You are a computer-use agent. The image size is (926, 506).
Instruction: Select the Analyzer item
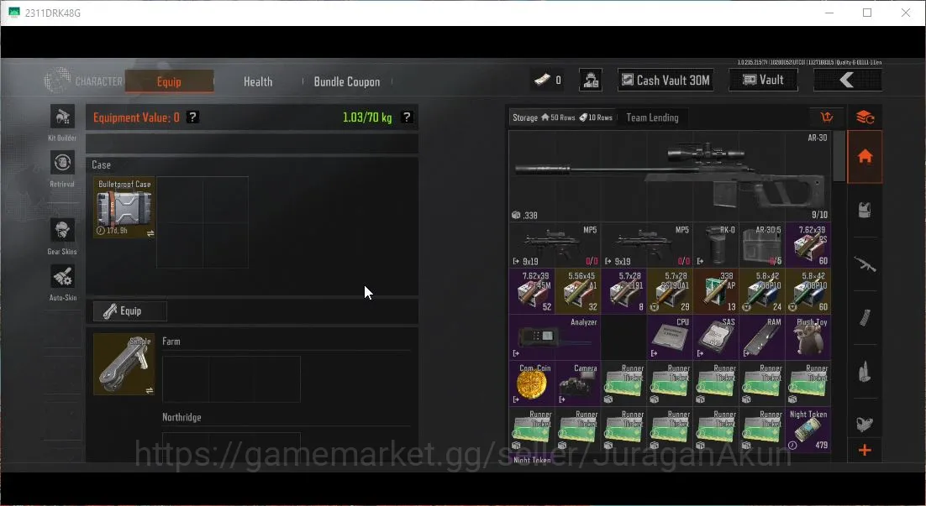[x=555, y=336]
